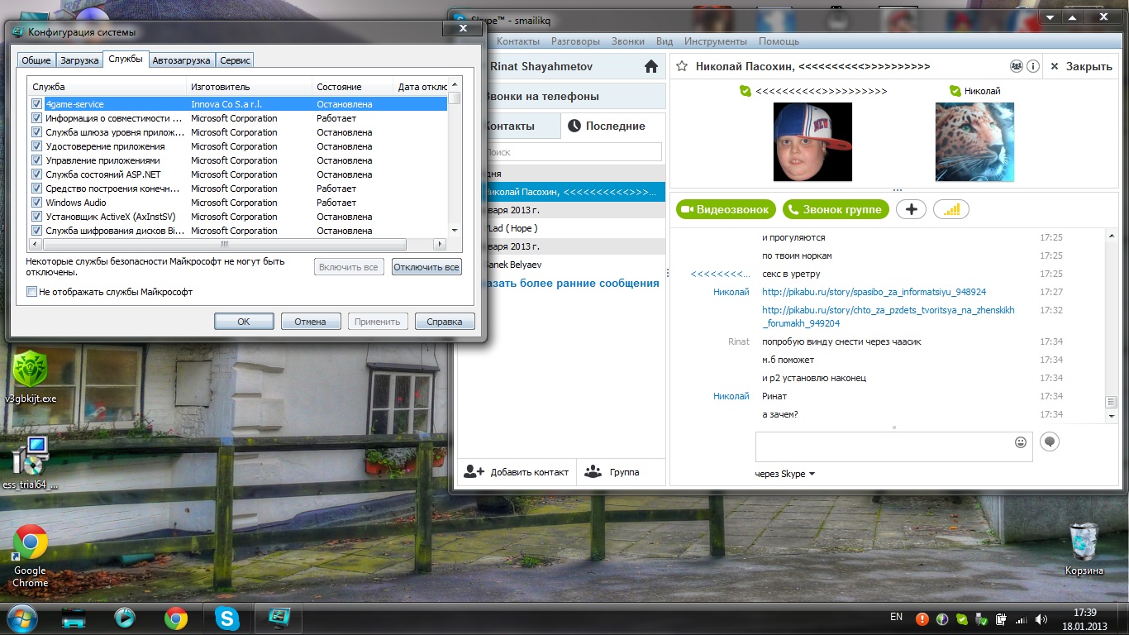The width and height of the screenshot is (1129, 635).
Task: Click the Справка button
Action: coord(445,322)
